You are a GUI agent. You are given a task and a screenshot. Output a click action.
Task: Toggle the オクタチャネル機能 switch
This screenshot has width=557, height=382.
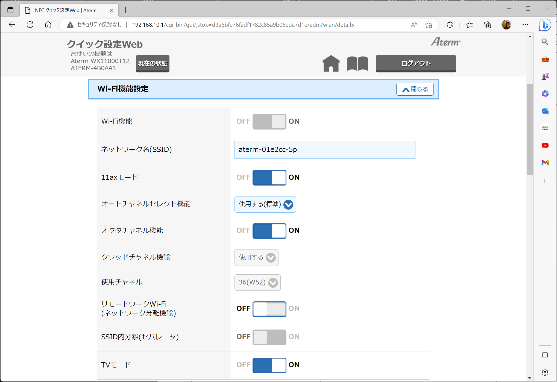click(x=269, y=231)
